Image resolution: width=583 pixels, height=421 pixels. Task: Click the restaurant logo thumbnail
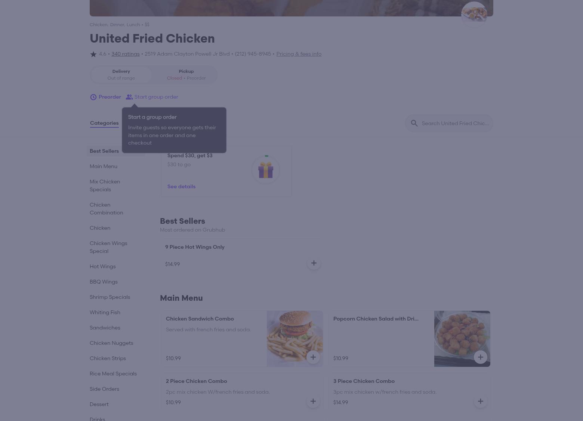click(x=474, y=14)
